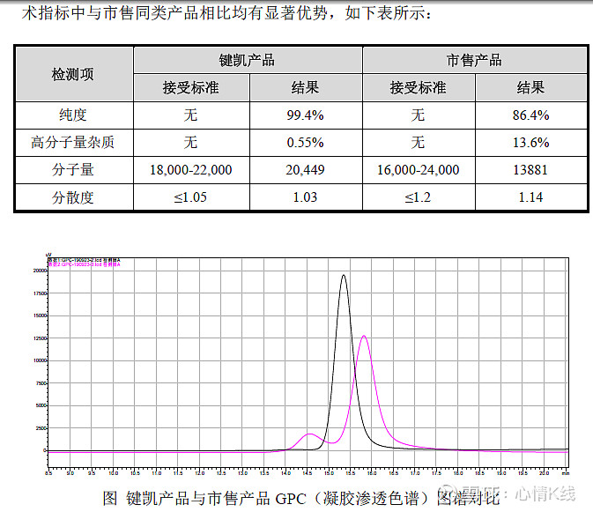The image size is (593, 512).
Task: Click the "8.5" x-axis tick label
Action: (48, 472)
